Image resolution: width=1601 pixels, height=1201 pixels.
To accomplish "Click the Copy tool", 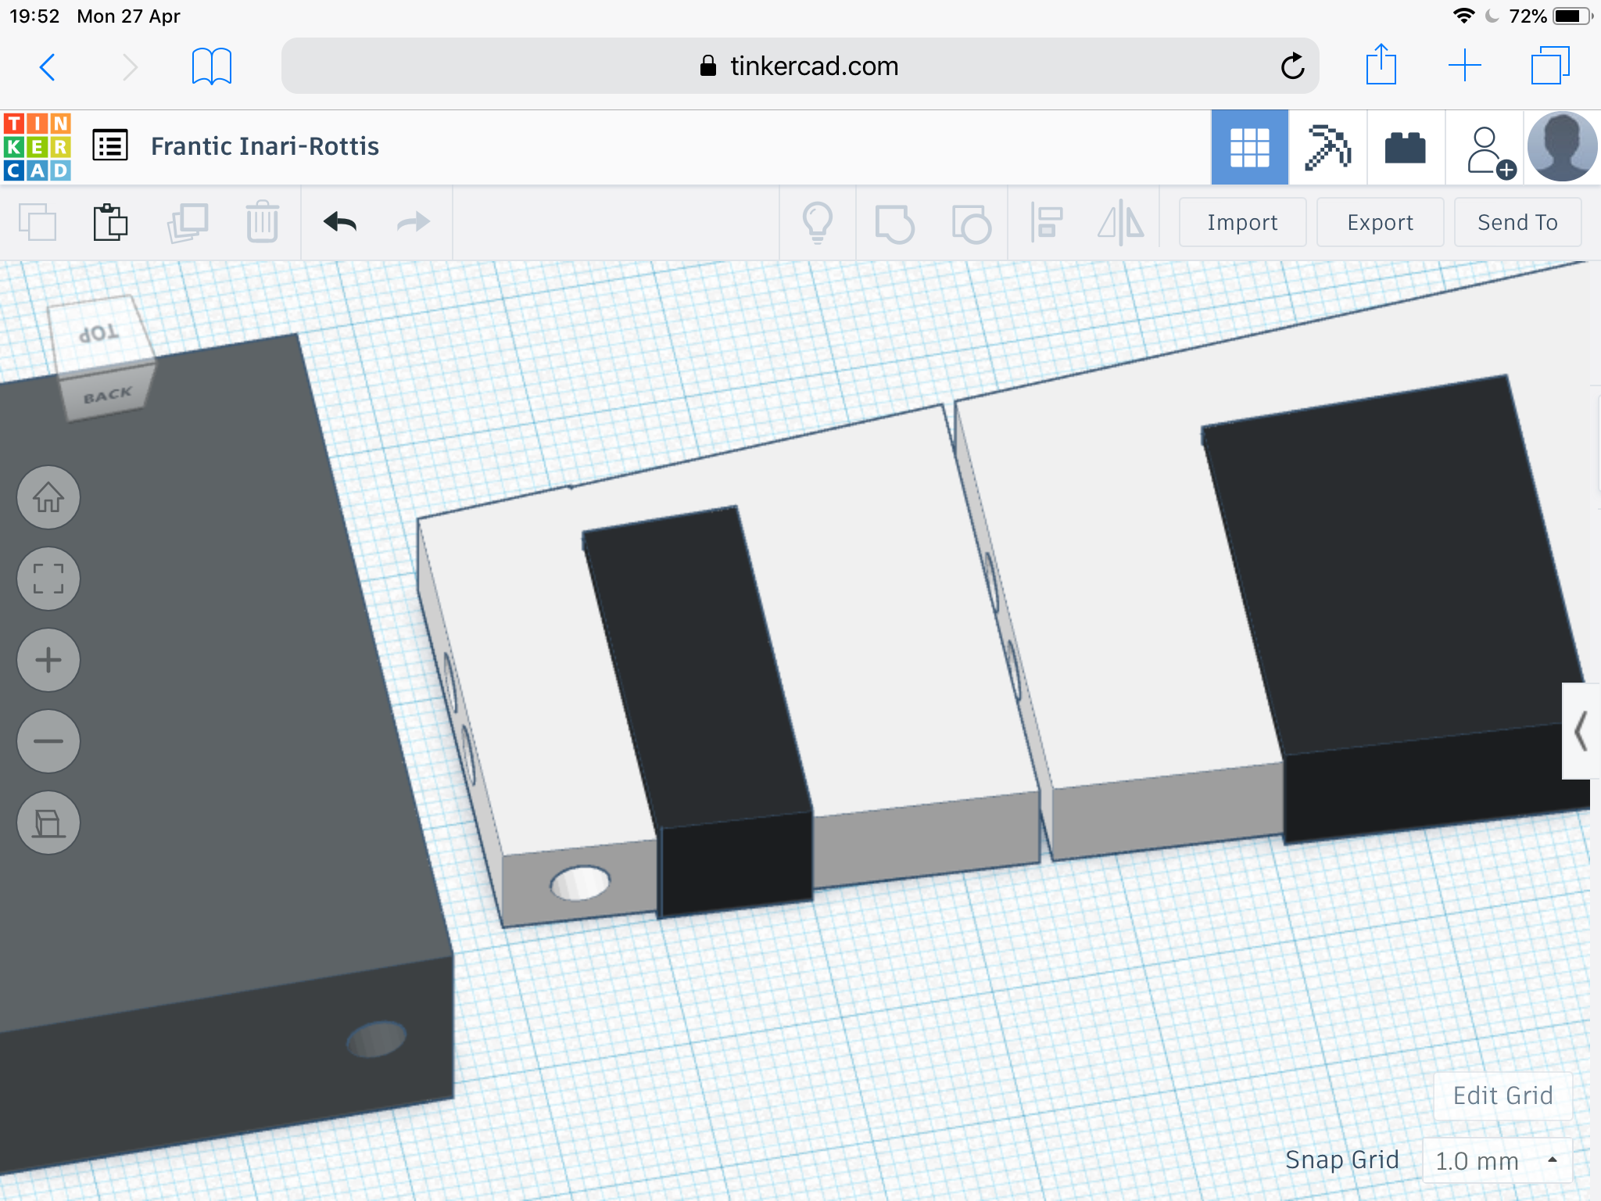I will [38, 223].
